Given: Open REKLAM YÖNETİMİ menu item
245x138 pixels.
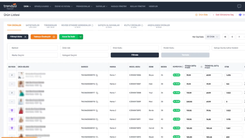Looking at the screenshot, I should (x=138, y=6).
